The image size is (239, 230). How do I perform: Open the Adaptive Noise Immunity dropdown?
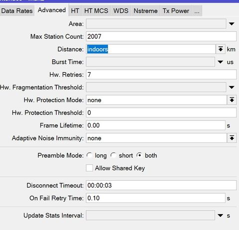click(x=232, y=138)
